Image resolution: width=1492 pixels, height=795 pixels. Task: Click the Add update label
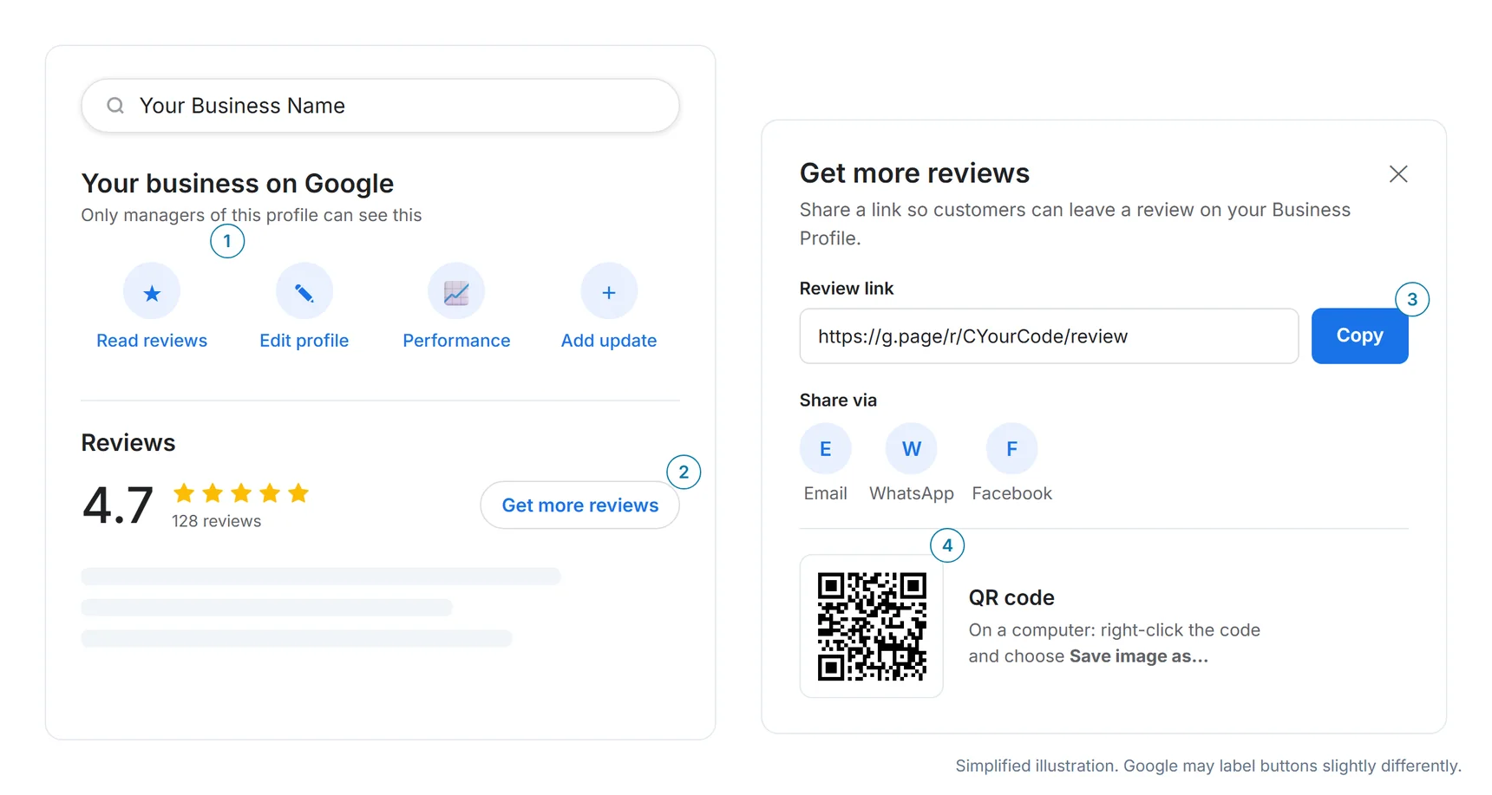pos(609,341)
